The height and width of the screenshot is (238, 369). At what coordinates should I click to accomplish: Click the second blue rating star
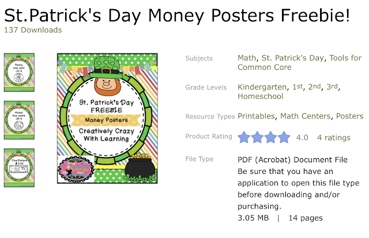click(x=257, y=137)
